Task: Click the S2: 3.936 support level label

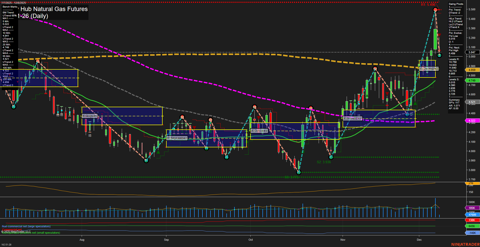Action: coord(323,162)
